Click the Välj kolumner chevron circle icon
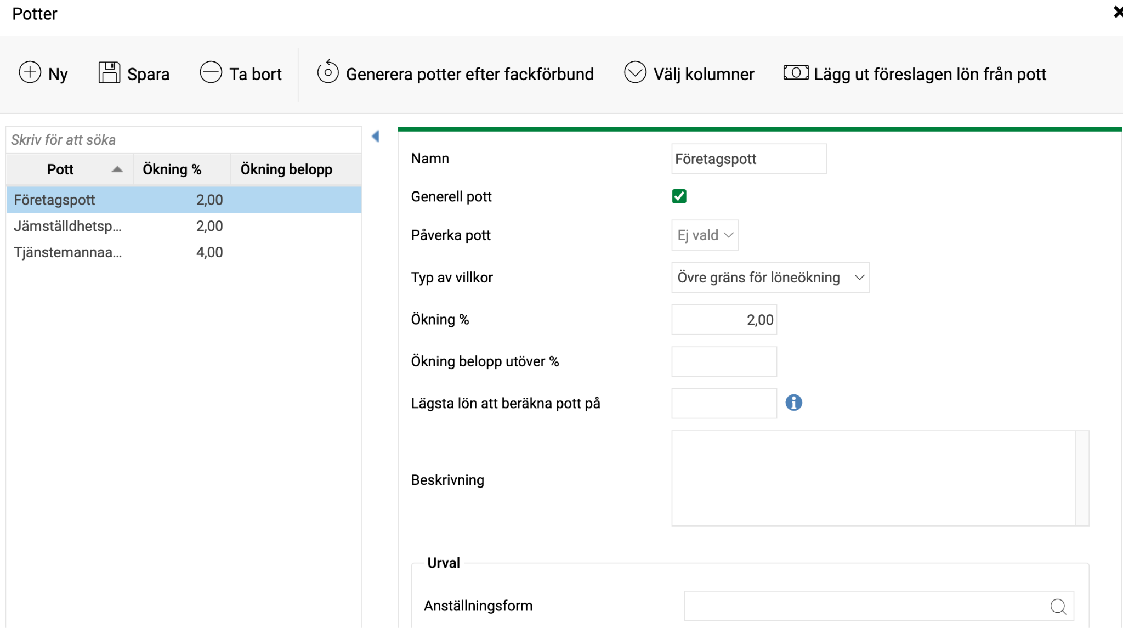Image resolution: width=1123 pixels, height=628 pixels. coord(635,72)
